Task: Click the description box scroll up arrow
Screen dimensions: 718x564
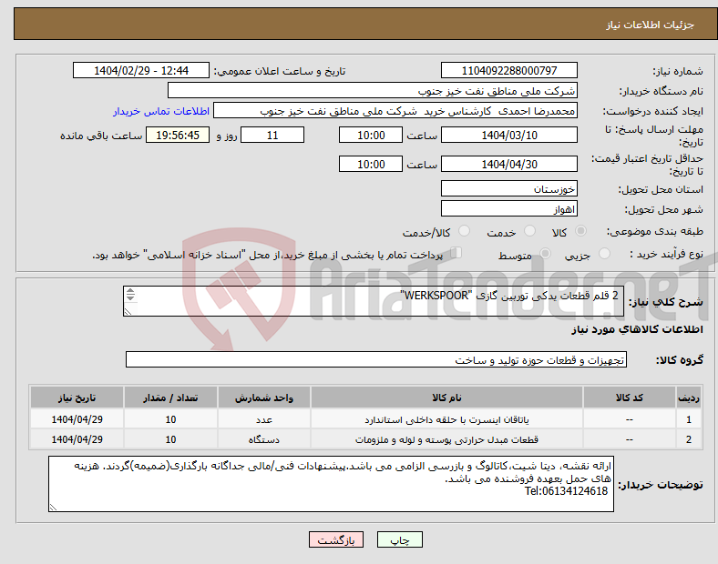Action: 130,291
